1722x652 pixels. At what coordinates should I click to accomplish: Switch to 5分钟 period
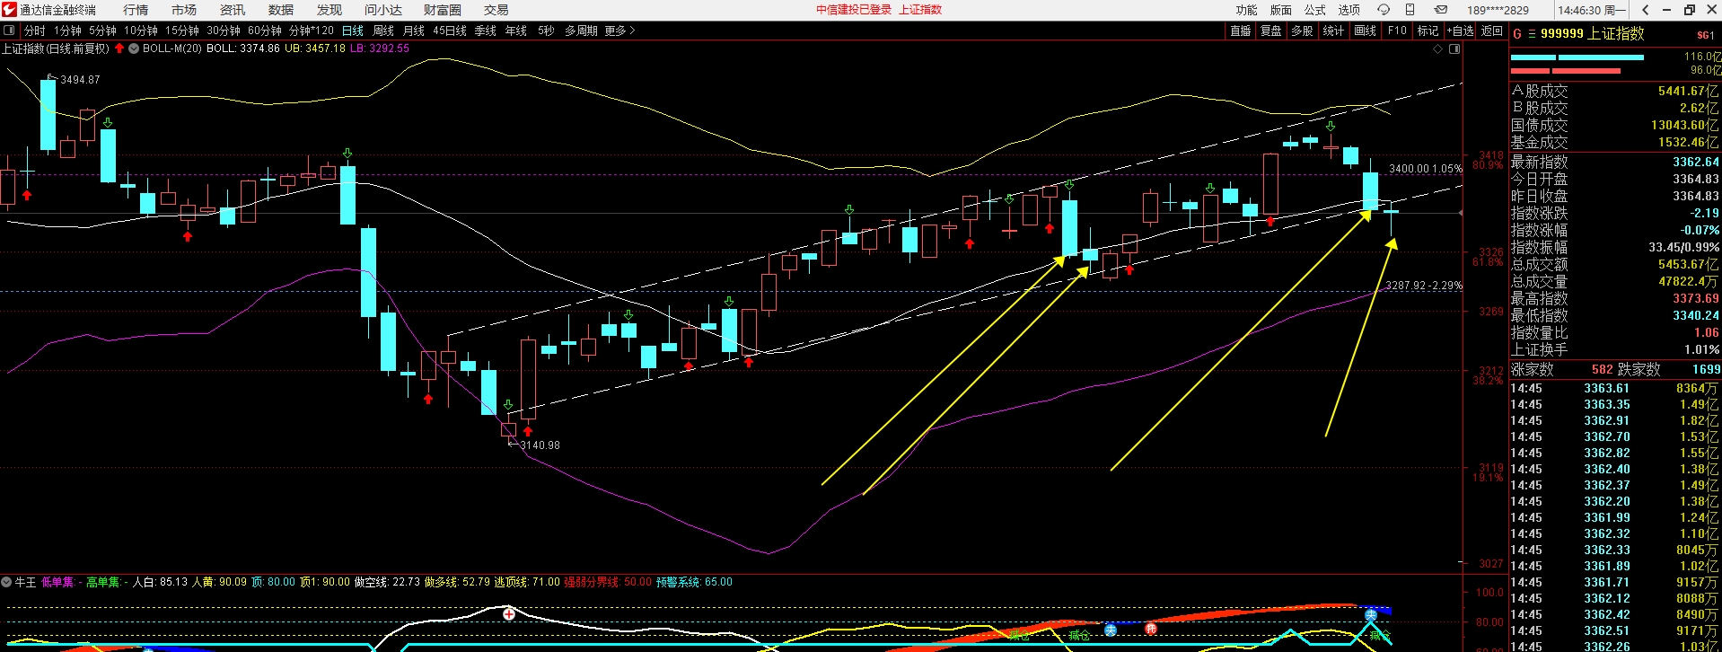click(102, 31)
